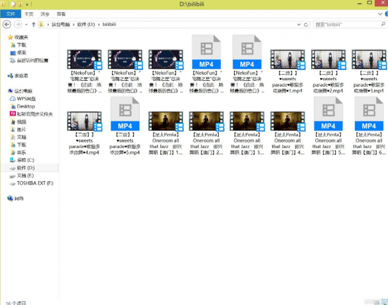Select 家庭组 in the navigation pane
This screenshot has height=305, width=388.
(x=21, y=76)
